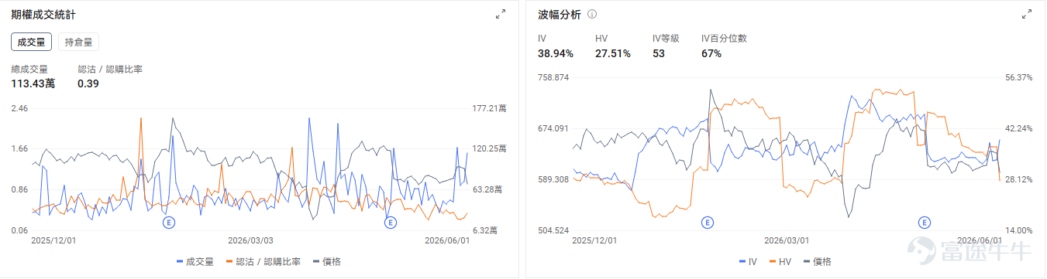Click 2026/06/01 label in 期權成交統計 chart

pos(447,240)
